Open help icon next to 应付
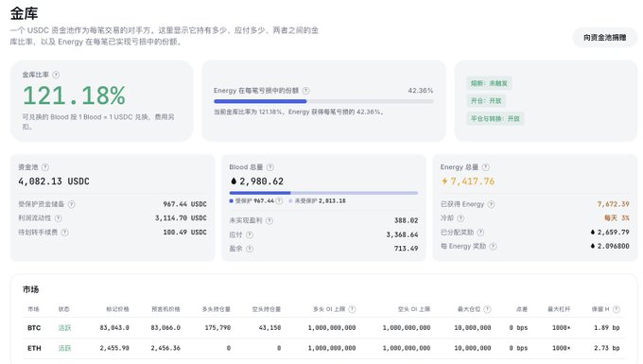 click(250, 234)
